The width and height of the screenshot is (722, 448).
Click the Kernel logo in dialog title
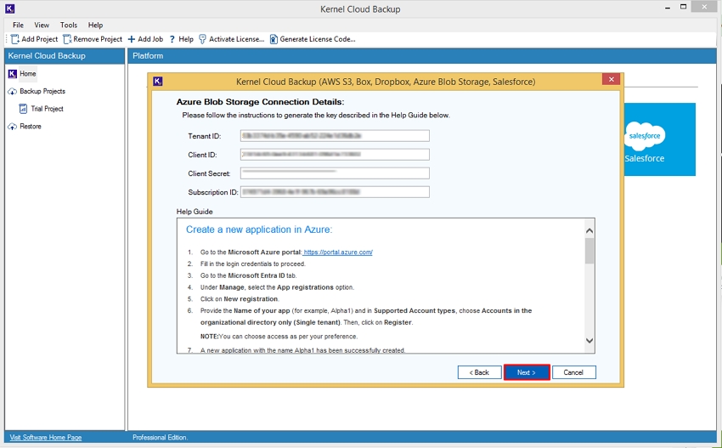click(157, 82)
